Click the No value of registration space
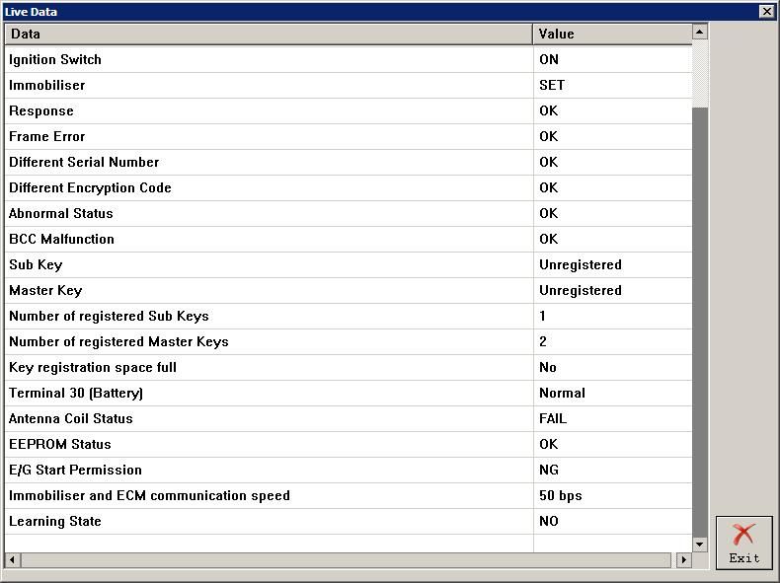The image size is (780, 583). click(548, 367)
